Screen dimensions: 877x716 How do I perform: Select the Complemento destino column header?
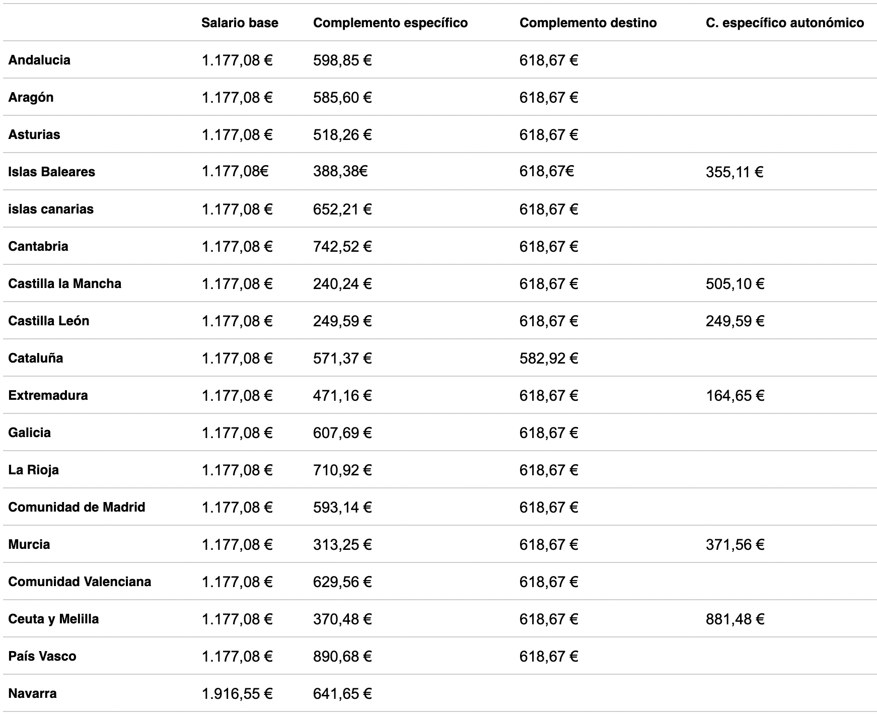click(588, 23)
